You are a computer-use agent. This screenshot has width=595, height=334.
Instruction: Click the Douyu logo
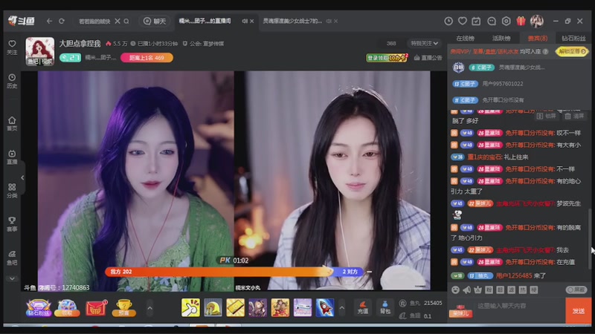tap(22, 21)
